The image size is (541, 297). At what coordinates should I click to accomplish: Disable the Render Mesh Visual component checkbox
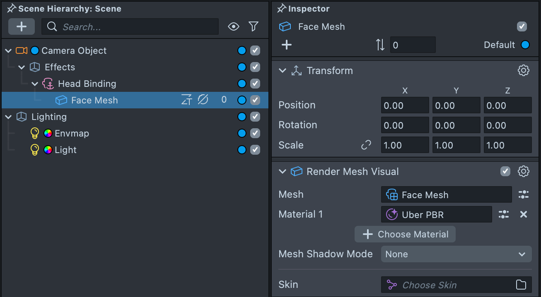click(505, 172)
